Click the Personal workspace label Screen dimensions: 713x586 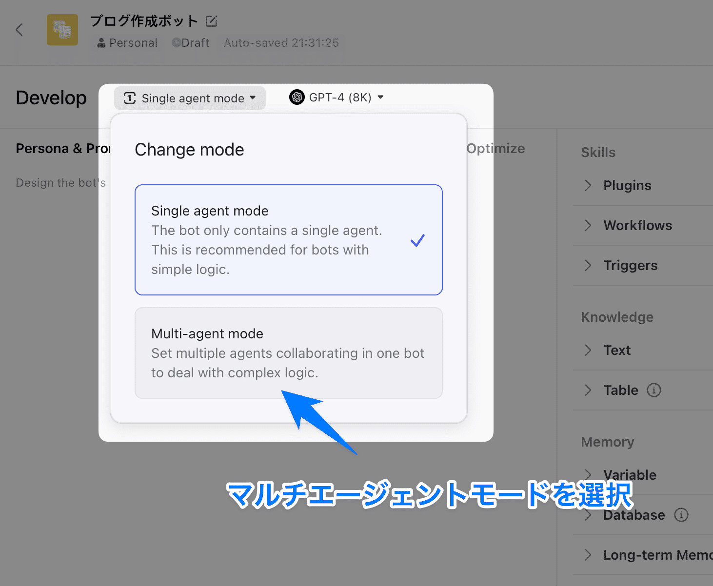[x=128, y=43]
